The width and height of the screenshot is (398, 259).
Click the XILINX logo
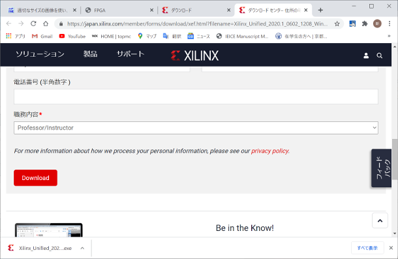click(194, 55)
